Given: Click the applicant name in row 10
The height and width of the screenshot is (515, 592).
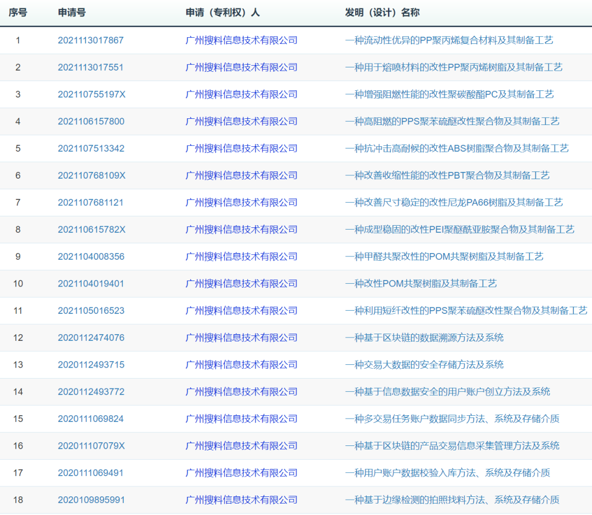Looking at the screenshot, I should click(241, 284).
